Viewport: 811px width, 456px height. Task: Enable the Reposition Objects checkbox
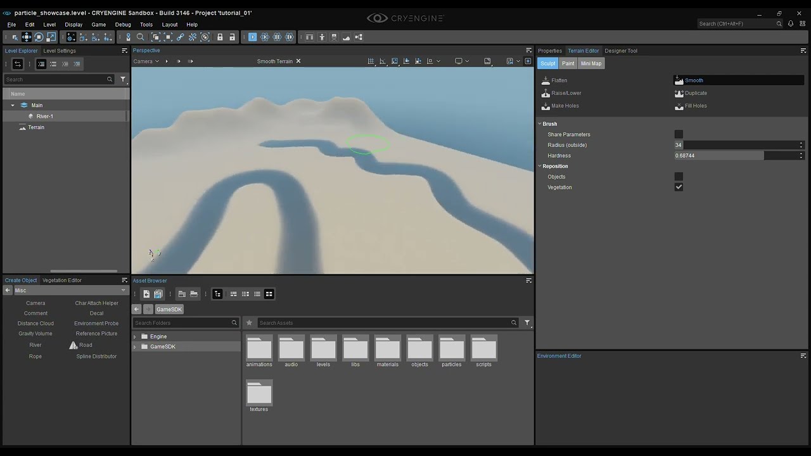(x=679, y=177)
